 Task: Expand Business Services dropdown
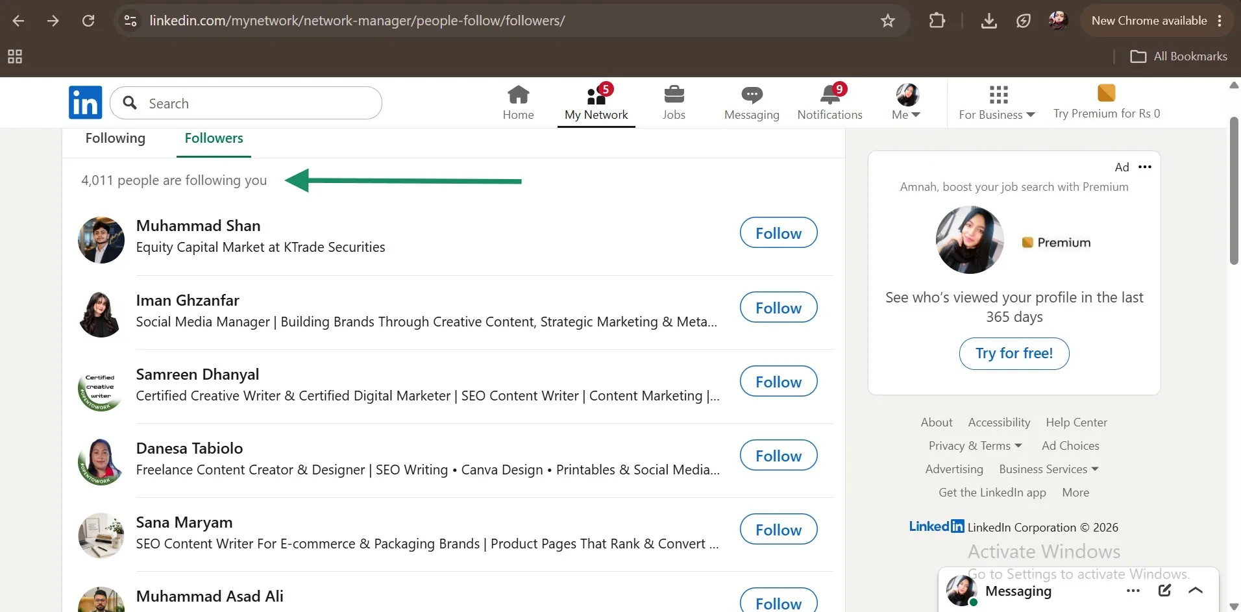1049,469
